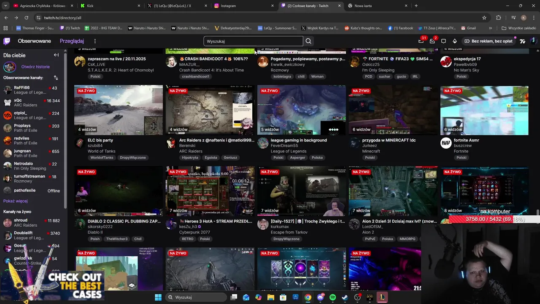Switch to the Nowa karta tab
Screen dimensions: 540x304
click(x=378, y=6)
